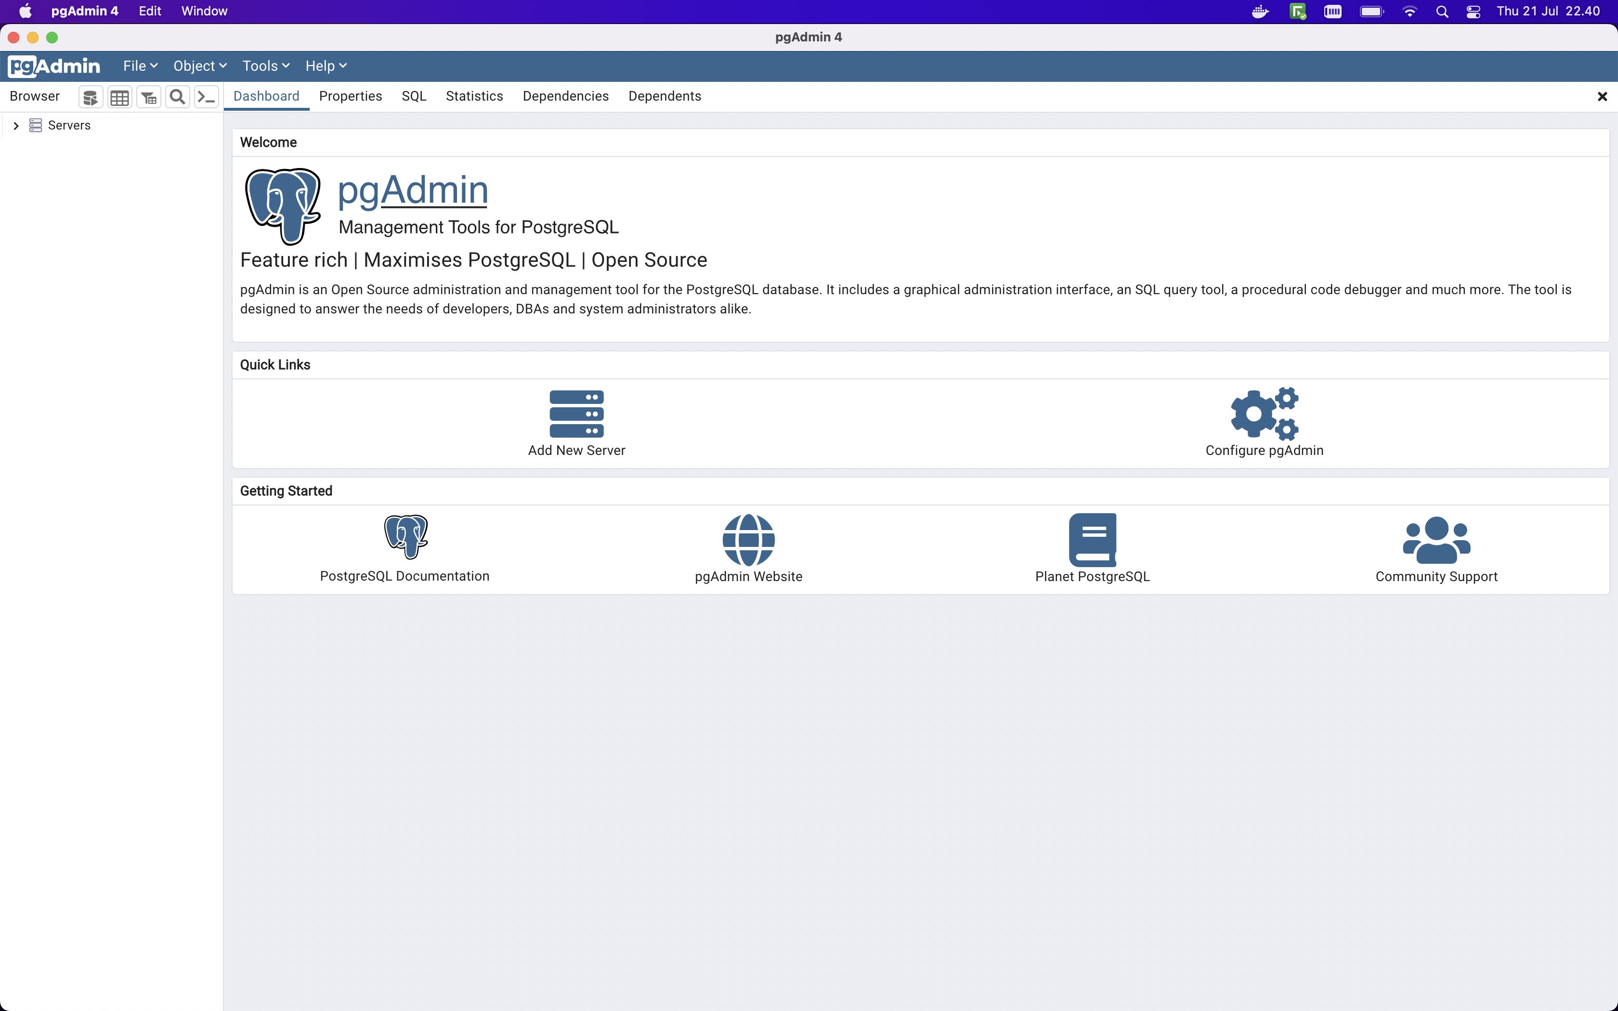Click the Dashboard tab
Viewport: 1618px width, 1011px height.
267,95
